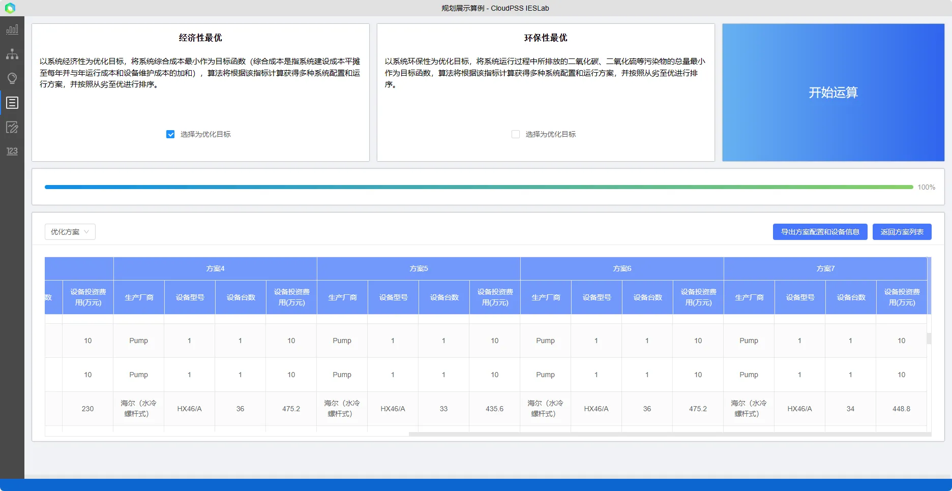Click 返回方案列表 button
952x491 pixels.
(902, 232)
